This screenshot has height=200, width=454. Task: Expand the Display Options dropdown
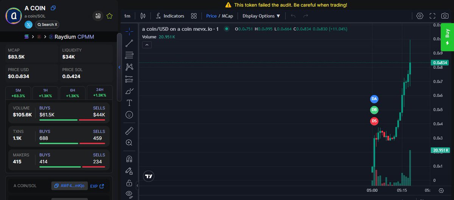click(x=261, y=16)
